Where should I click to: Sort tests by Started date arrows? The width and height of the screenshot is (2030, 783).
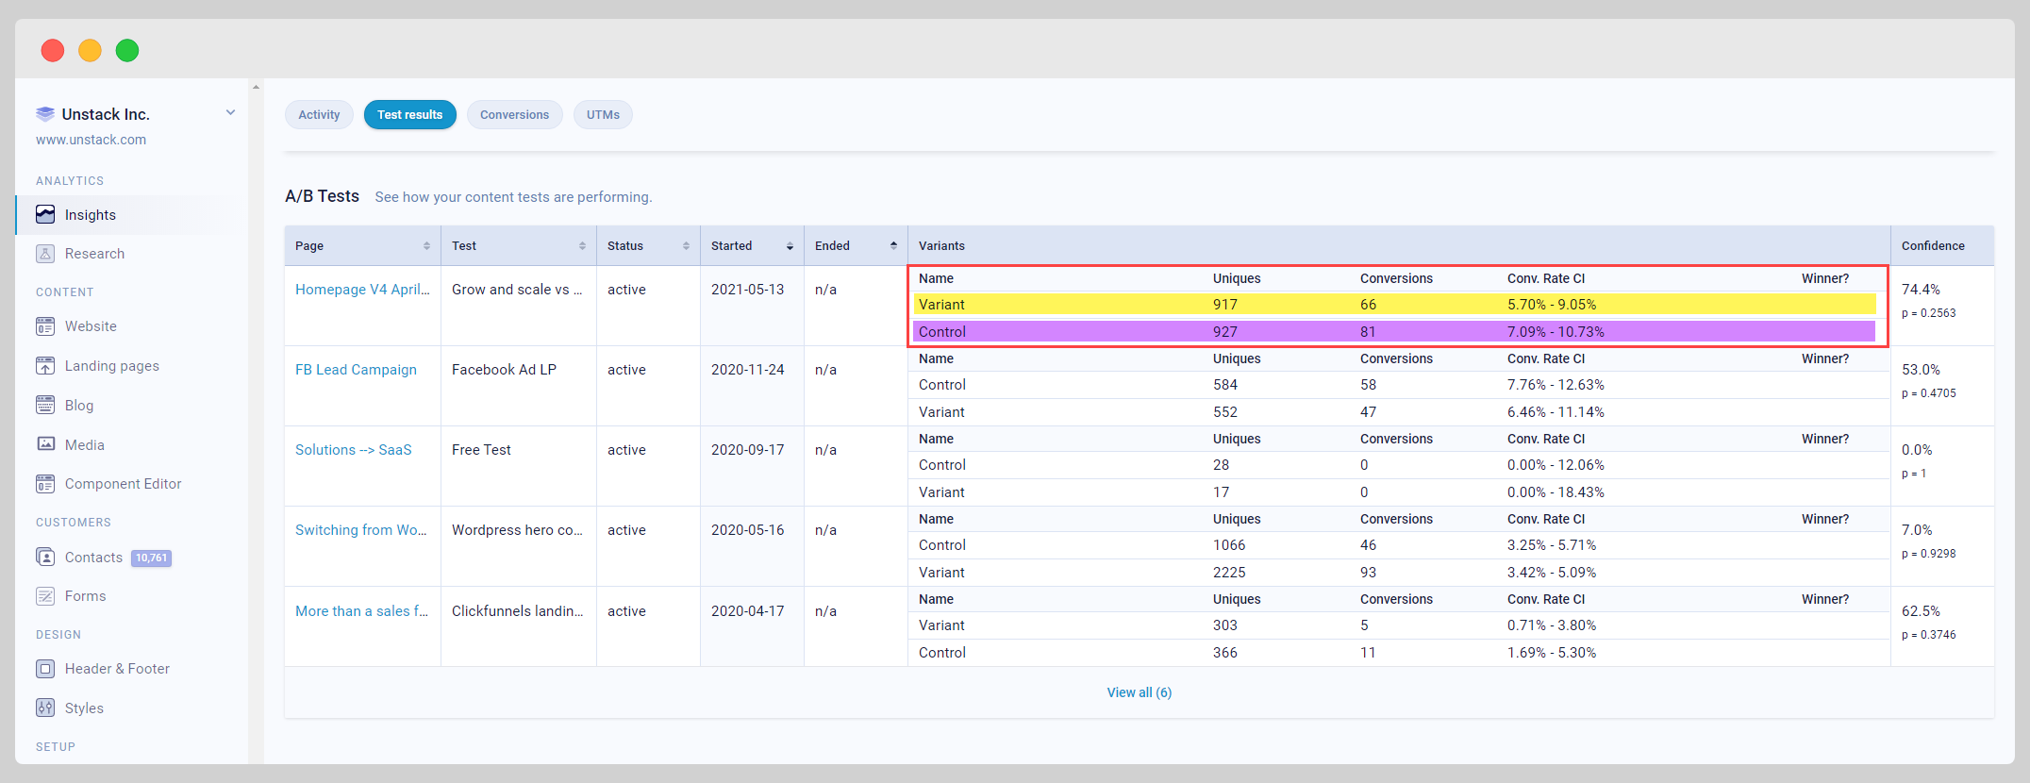pyautogui.click(x=790, y=246)
